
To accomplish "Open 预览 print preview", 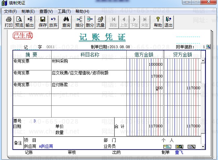I will pyautogui.click(x=19, y=22).
